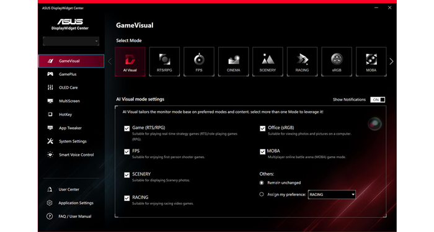This screenshot has width=434, height=232.
Task: Click the ASUS DisplayWidget Center logo
Action: (70, 24)
